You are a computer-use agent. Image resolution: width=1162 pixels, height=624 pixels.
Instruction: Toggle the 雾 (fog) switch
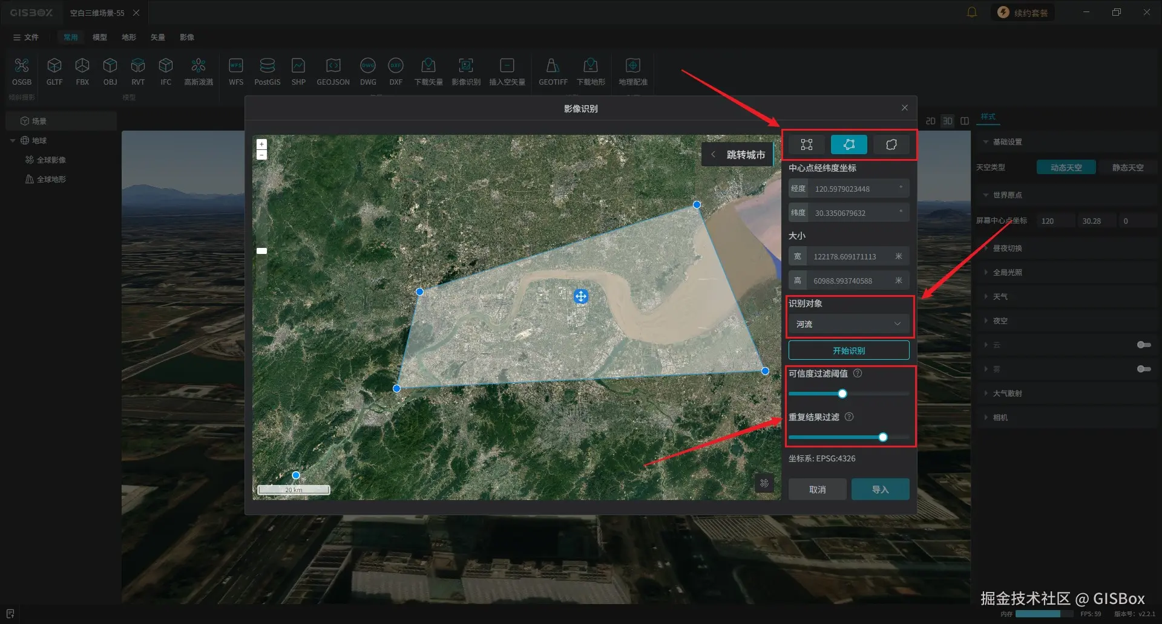[1144, 369]
